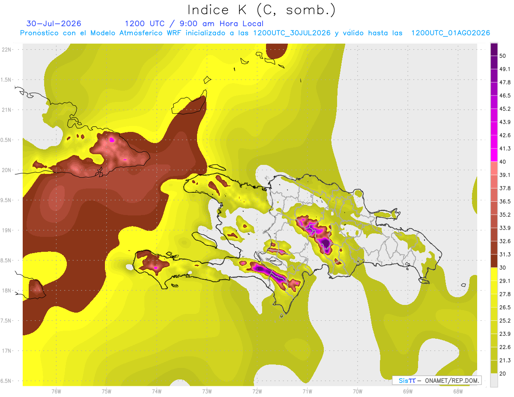This screenshot has height=397, width=514.
Task: Click the "22N" latitude axis label
Action: pos(6,50)
